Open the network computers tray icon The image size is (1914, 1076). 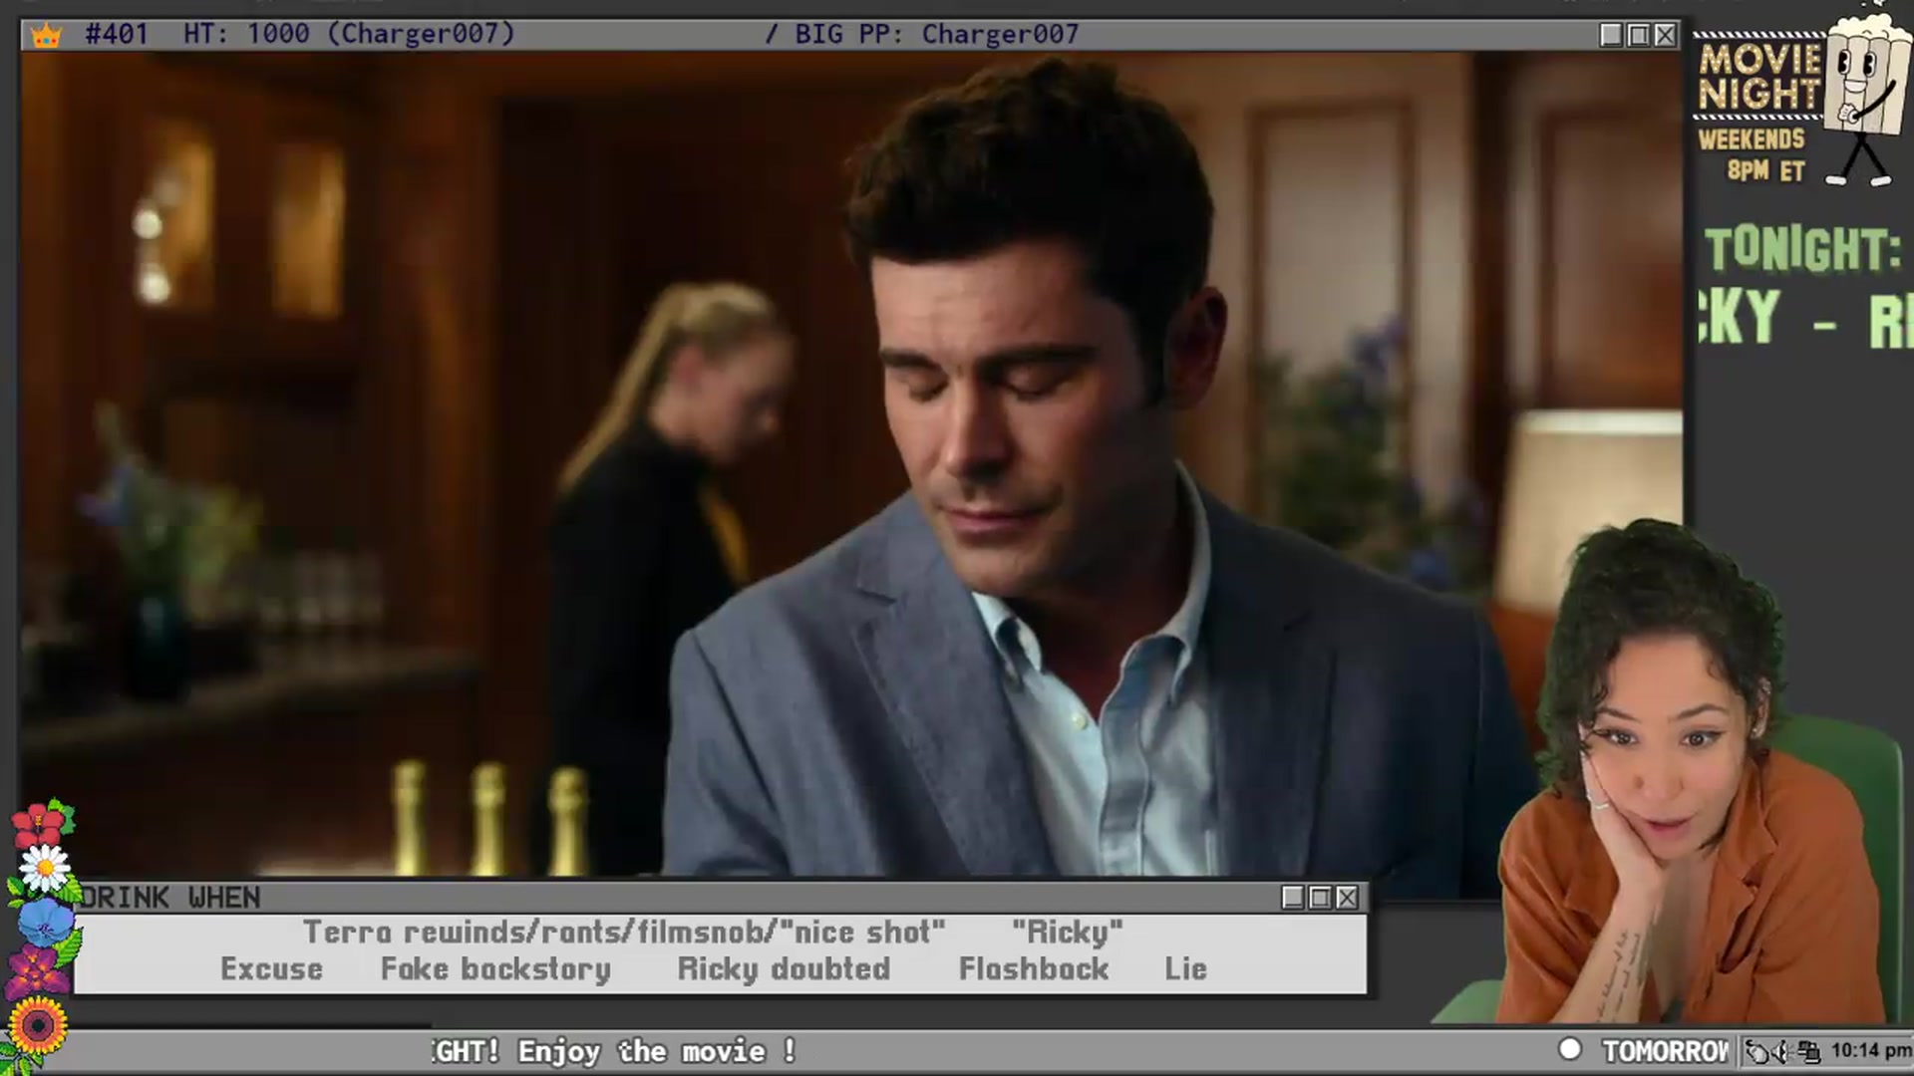click(x=1808, y=1052)
